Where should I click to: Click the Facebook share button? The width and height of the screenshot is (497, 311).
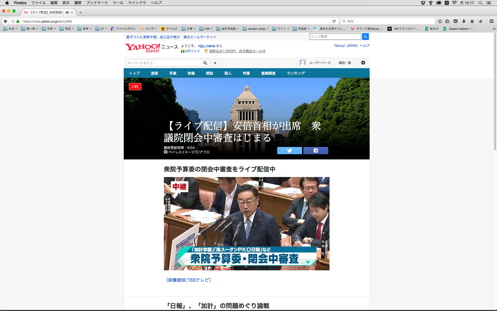[x=316, y=151]
